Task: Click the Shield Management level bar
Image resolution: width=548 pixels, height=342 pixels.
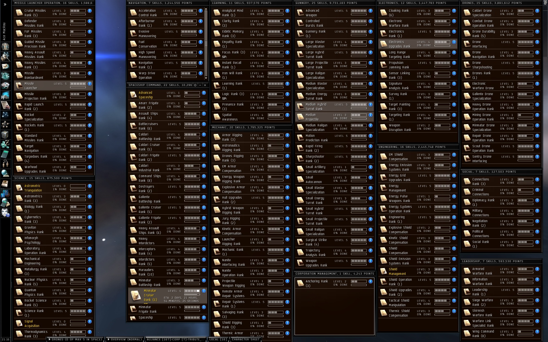Action: (442, 269)
